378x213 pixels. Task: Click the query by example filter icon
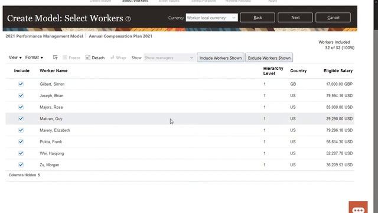55,57
